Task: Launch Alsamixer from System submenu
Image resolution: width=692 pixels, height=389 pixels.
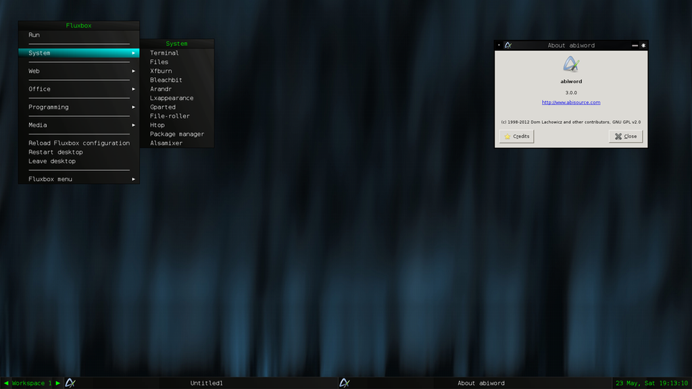Action: point(177,143)
